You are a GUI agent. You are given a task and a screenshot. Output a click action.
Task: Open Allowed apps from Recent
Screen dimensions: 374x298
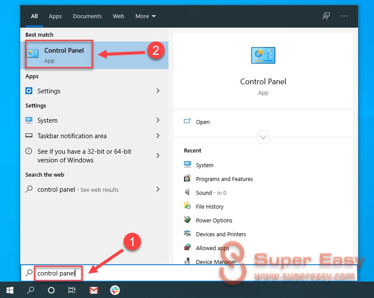(x=212, y=248)
